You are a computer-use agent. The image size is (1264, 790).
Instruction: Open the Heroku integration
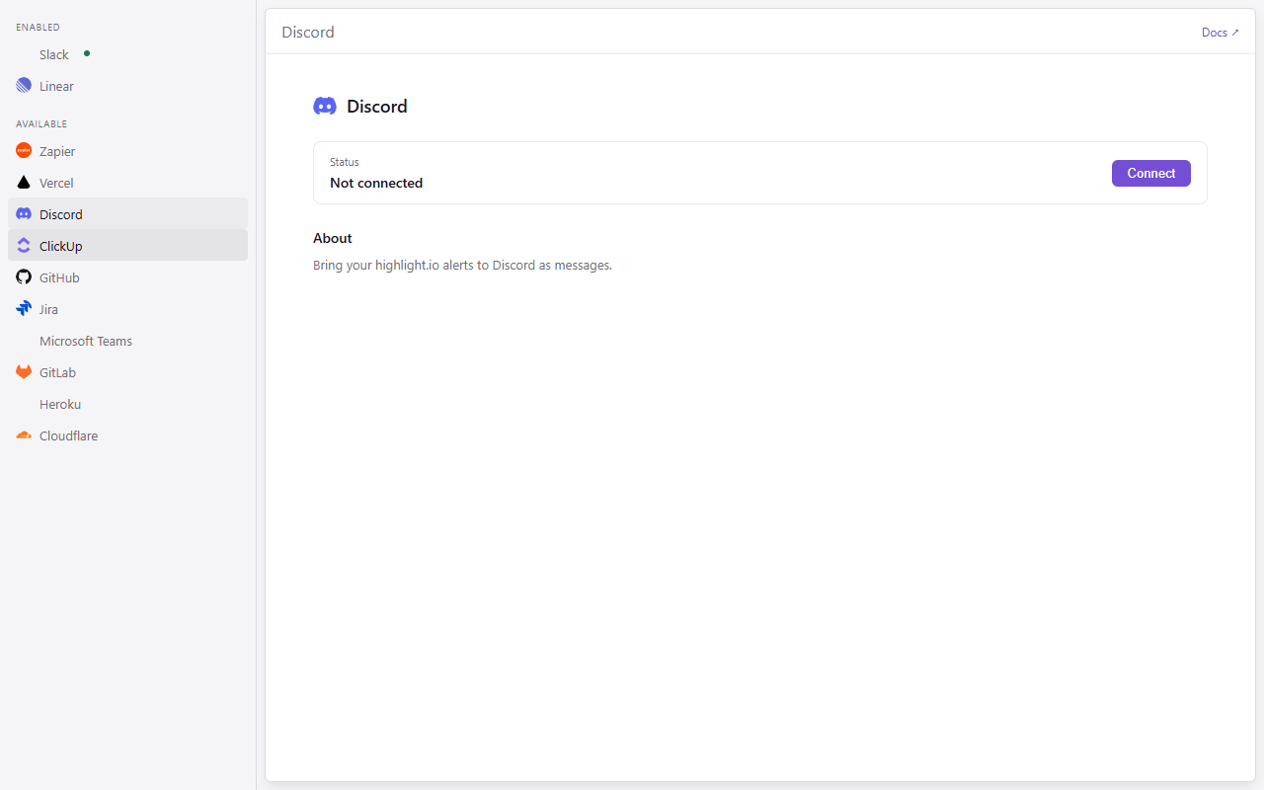[127, 404]
